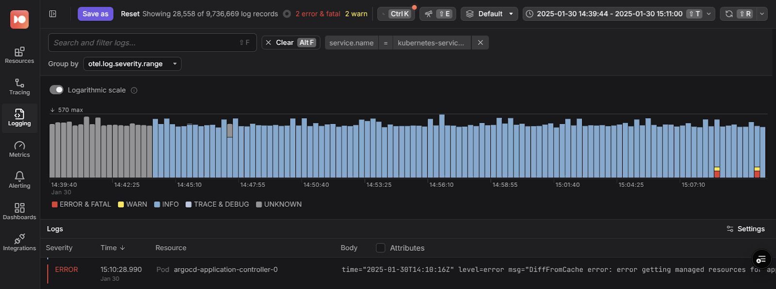Sort by the Time column arrow
Screen dimensions: 776x289
pos(123,248)
